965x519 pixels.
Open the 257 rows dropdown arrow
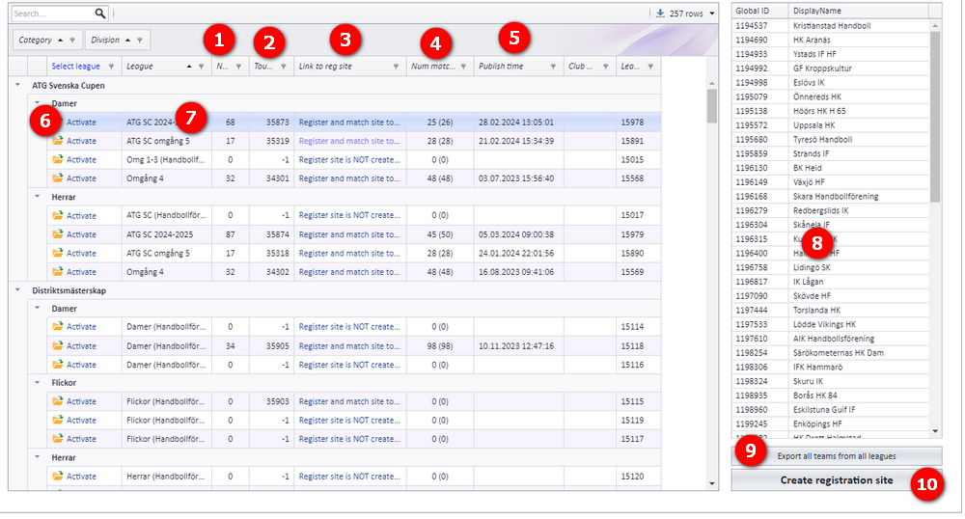click(712, 14)
